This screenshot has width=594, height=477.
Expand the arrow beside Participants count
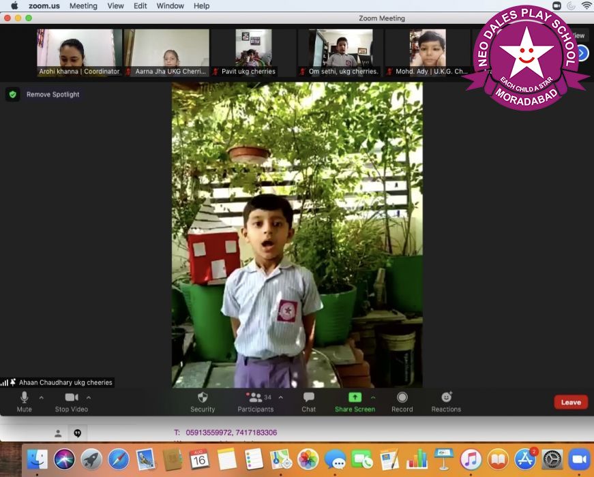click(x=281, y=397)
